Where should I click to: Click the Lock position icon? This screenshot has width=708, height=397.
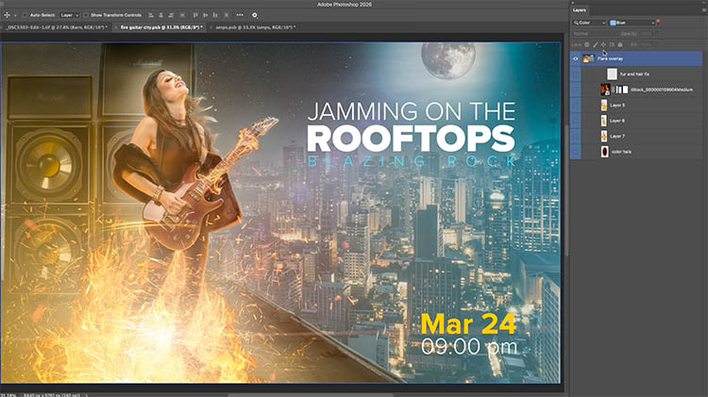coord(603,44)
